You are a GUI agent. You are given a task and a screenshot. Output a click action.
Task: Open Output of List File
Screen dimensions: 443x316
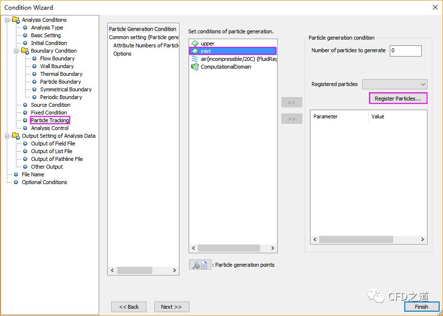51,151
